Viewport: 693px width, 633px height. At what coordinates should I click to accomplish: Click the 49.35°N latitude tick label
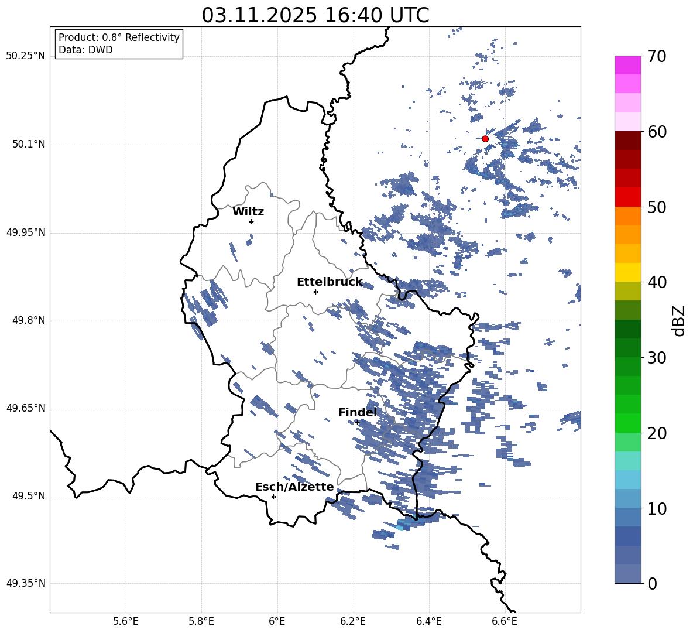25,583
